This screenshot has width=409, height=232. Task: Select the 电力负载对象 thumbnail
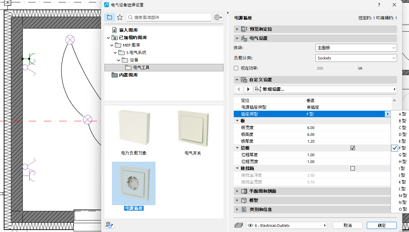[x=134, y=132]
